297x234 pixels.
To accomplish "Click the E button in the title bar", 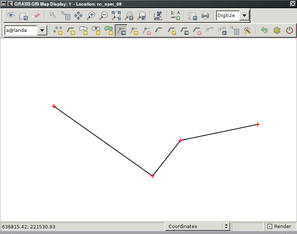I will pyautogui.click(x=10, y=4).
